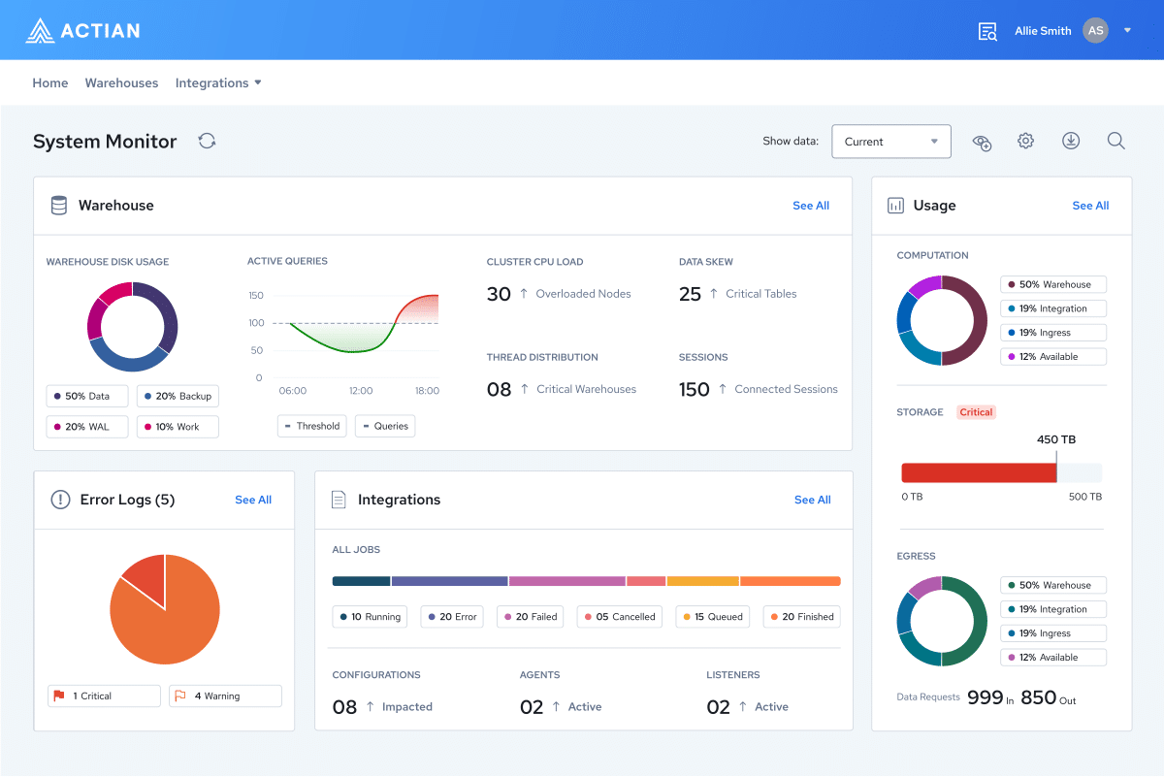Viewport: 1164px width, 777px height.
Task: Toggle the Queries legend chip
Action: click(x=384, y=425)
